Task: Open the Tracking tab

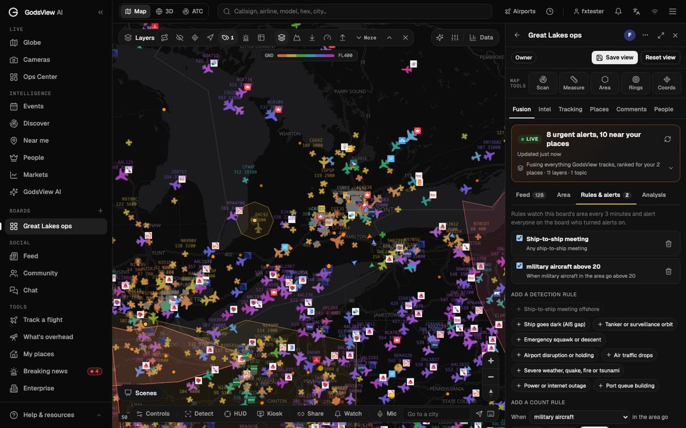Action: pos(570,109)
